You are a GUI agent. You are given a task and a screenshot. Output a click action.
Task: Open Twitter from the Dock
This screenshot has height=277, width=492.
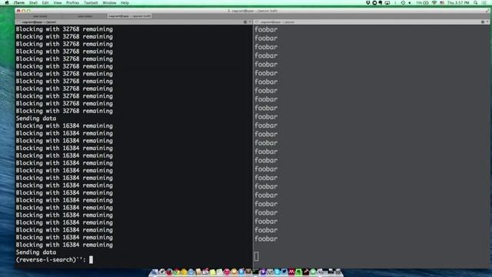pyautogui.click(x=284, y=272)
